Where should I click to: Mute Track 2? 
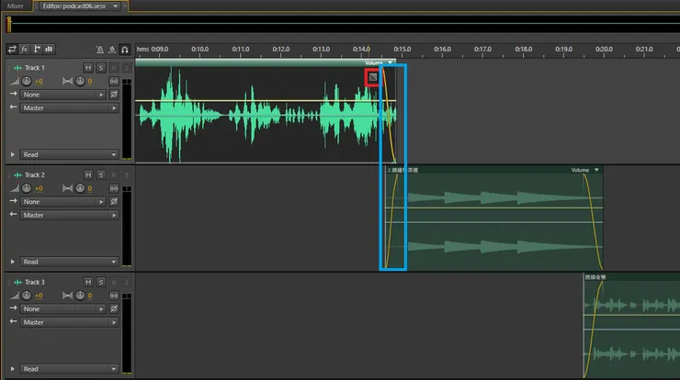click(88, 174)
